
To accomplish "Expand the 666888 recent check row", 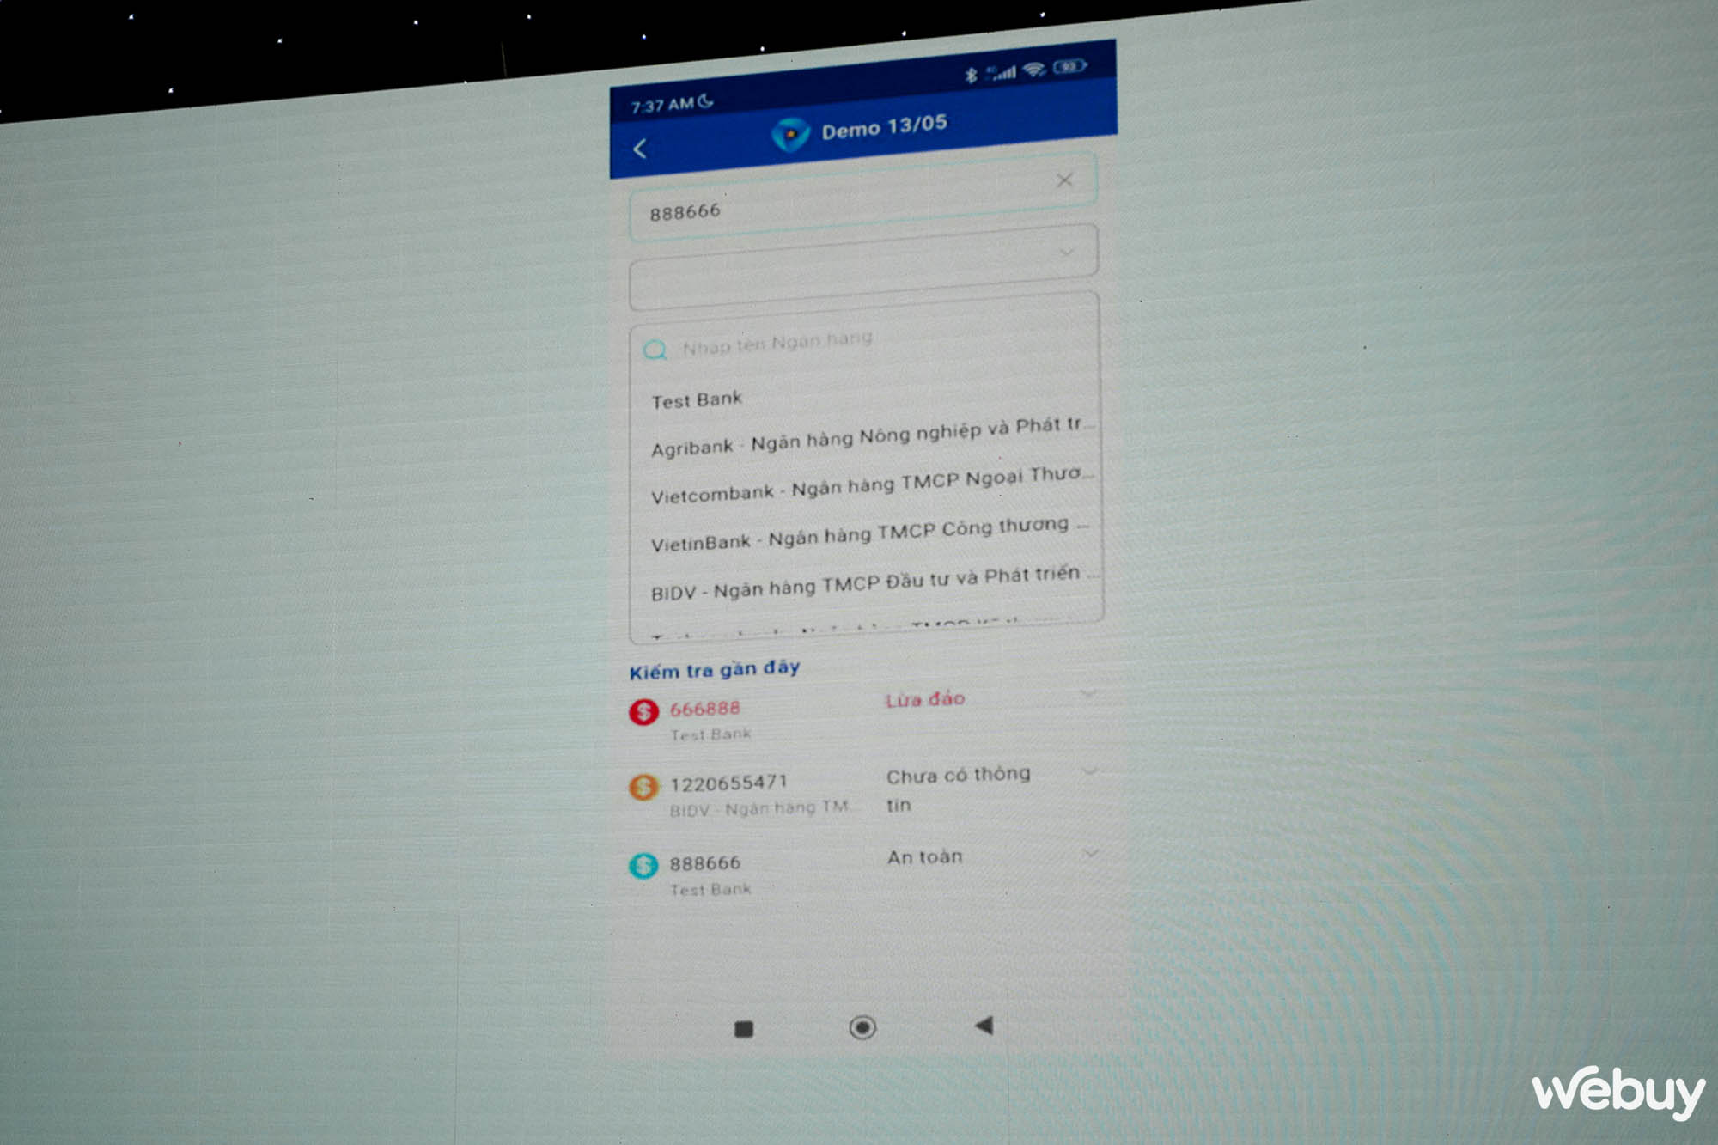I will (x=1089, y=693).
